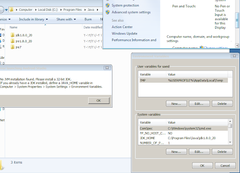Expand the Program Files breadcrumb arrow

pos(85,10)
